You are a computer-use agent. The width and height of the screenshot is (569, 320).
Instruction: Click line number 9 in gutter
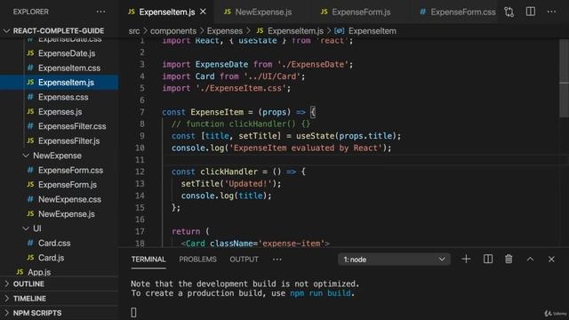tap(141, 136)
